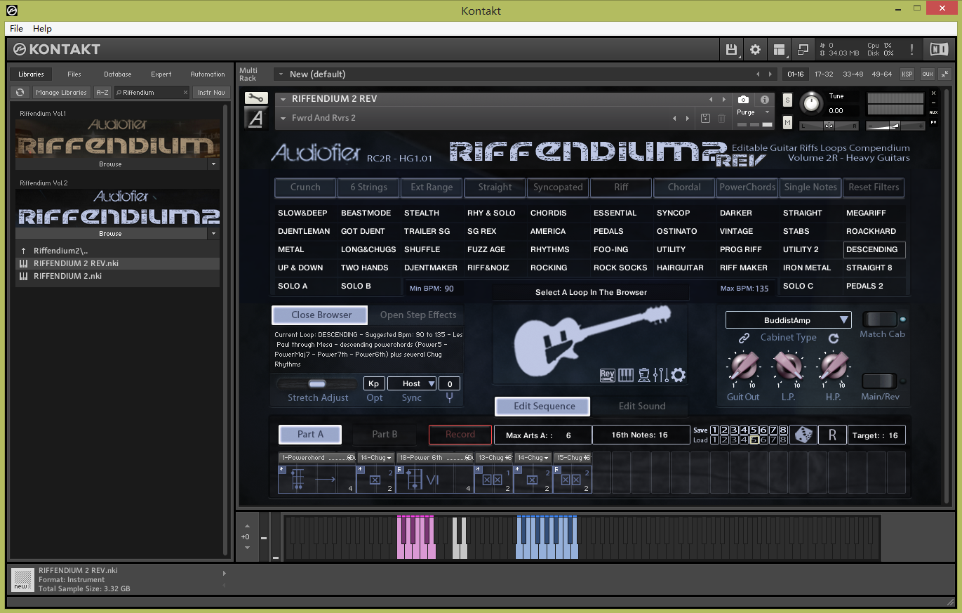Toggle the Single Notes filter

pyautogui.click(x=810, y=187)
